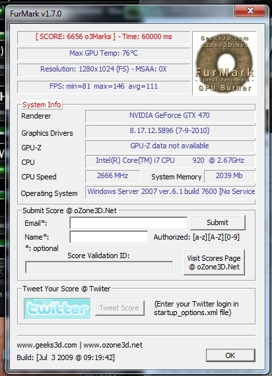This screenshot has height=376, width=272.
Task: Click the Twitter logo image
Action: (57, 308)
